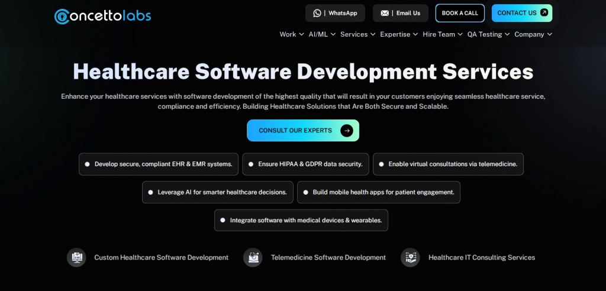
Task: Select the HIPAA & GDPR data security chip
Action: pos(305,164)
